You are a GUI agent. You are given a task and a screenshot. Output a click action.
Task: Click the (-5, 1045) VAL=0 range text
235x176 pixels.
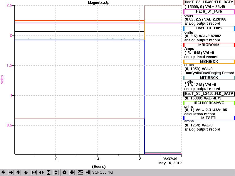199,53
